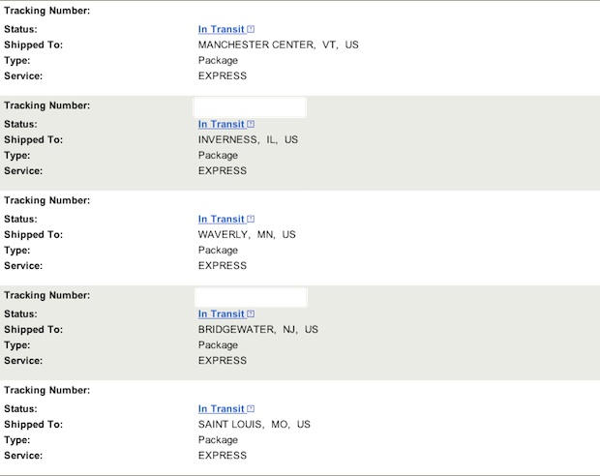
Task: Open In Transit link for Manchester Center package
Action: click(x=221, y=29)
